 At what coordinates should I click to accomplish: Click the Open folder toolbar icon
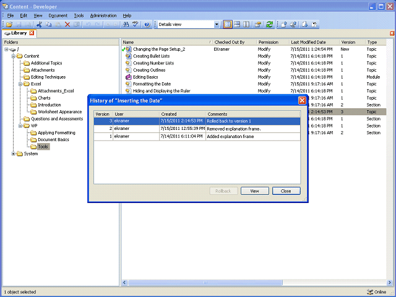pyautogui.click(x=9, y=25)
